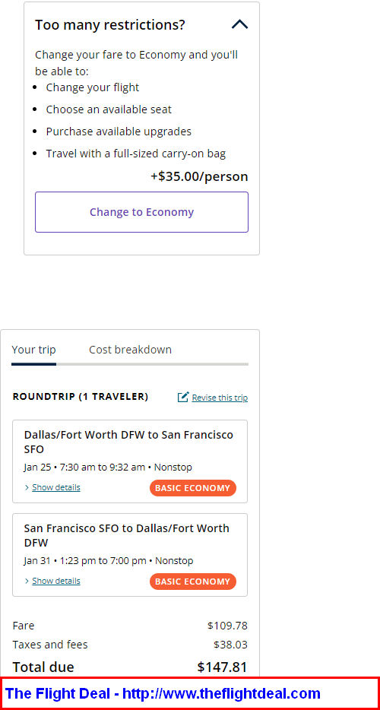This screenshot has width=380, height=710.
Task: Click chevron arrow beside outbound Show details
Action: tap(27, 488)
